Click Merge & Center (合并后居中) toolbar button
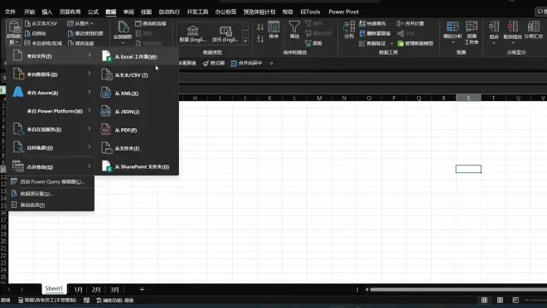This screenshot has height=308, width=547. pos(246,63)
